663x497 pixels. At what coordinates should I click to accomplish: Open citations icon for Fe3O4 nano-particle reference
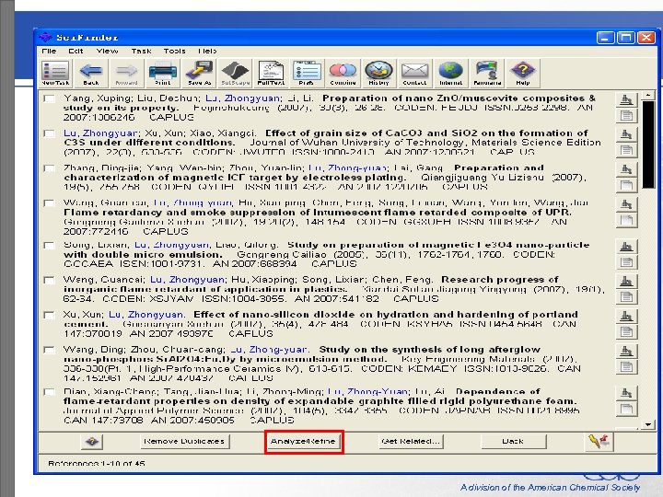(x=626, y=247)
